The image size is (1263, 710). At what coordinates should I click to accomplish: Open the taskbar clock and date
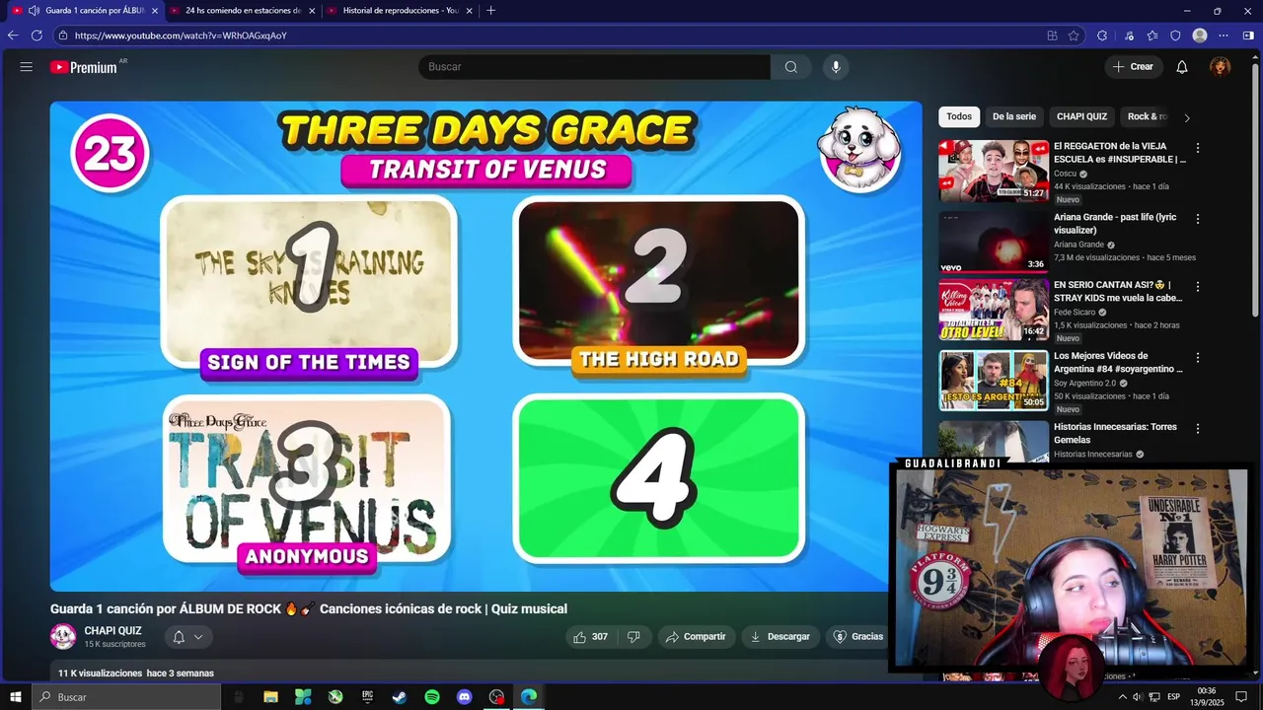(x=1206, y=697)
